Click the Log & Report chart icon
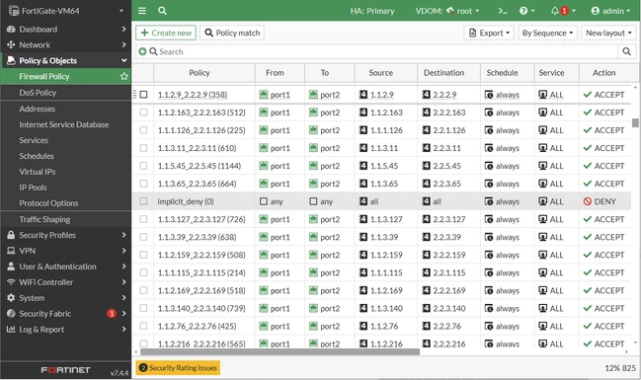 pyautogui.click(x=11, y=330)
